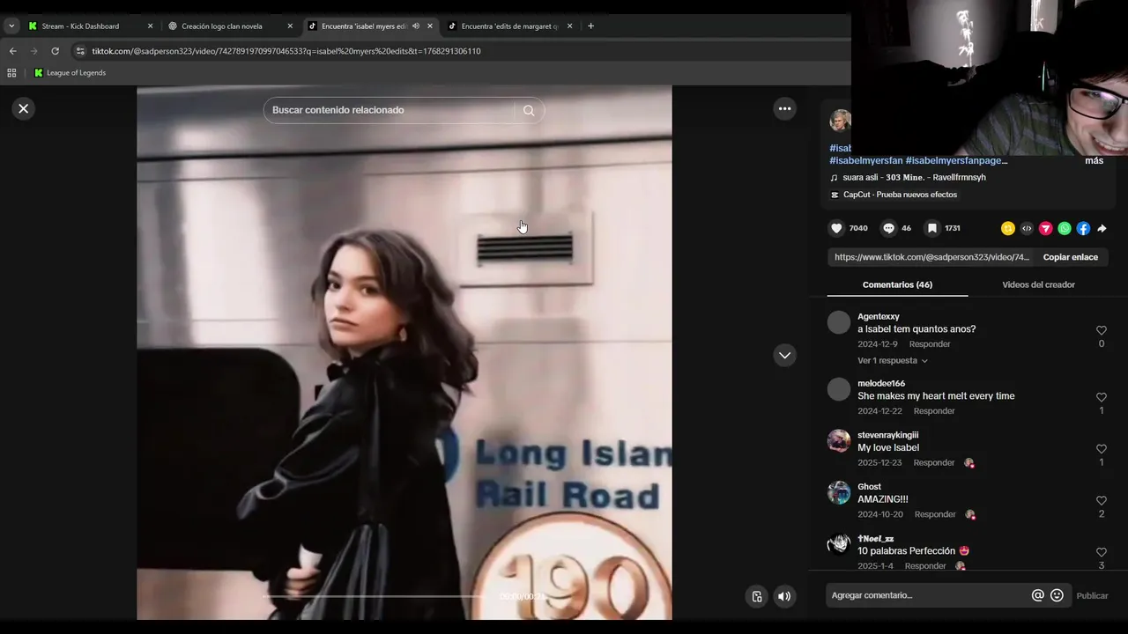Toggle video mute speaker button
This screenshot has height=634, width=1128.
783,596
